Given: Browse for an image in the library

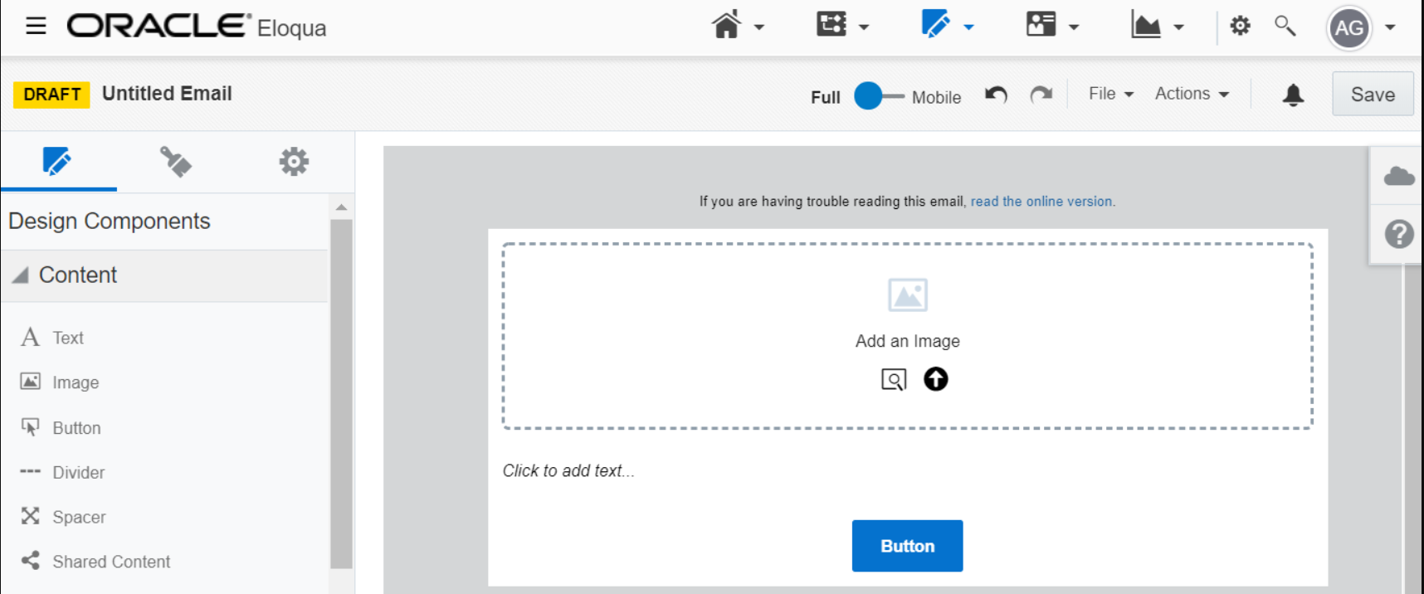Looking at the screenshot, I should (x=894, y=380).
